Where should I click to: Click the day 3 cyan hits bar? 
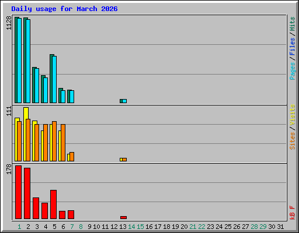37,86
